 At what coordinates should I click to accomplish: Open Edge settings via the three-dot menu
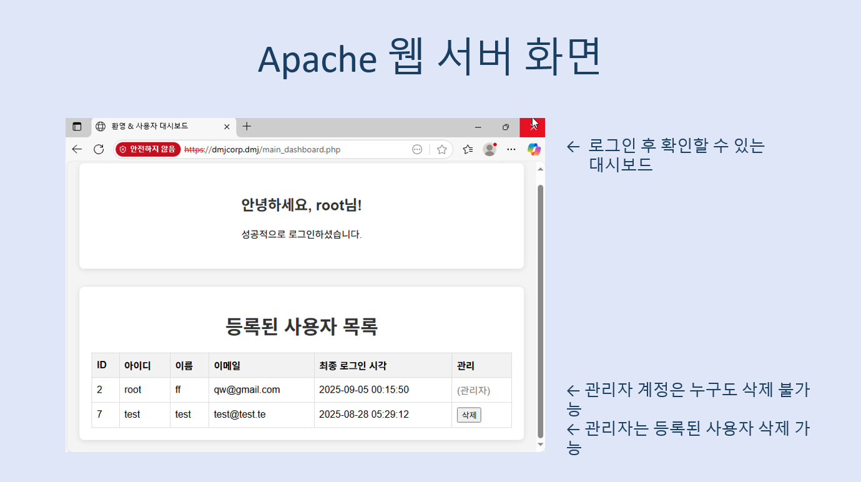pos(511,149)
